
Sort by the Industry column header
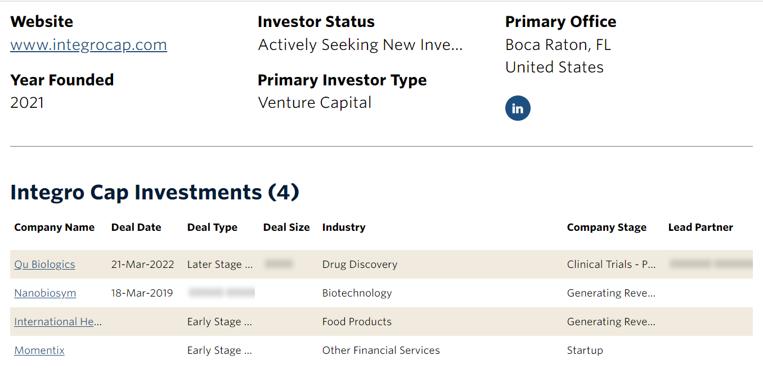click(344, 227)
